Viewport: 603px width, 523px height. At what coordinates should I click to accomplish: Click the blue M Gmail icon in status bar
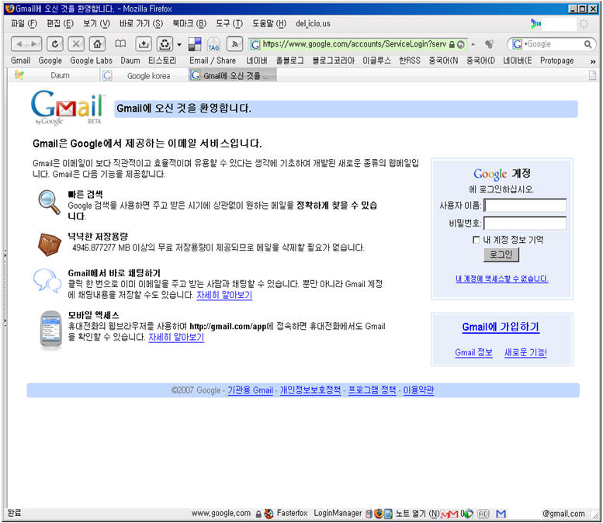click(501, 514)
